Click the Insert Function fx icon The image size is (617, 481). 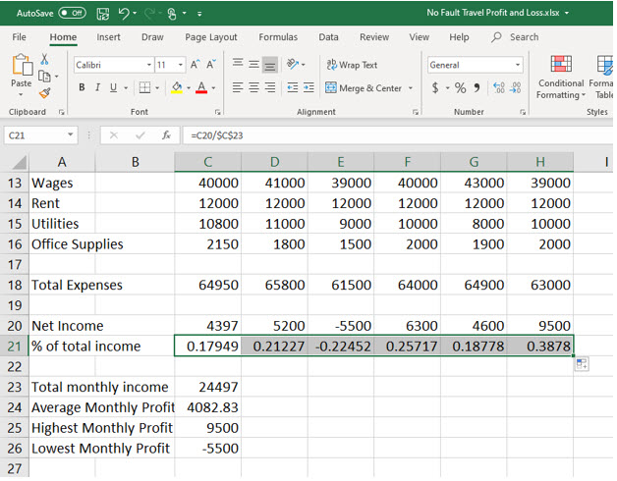(x=166, y=135)
